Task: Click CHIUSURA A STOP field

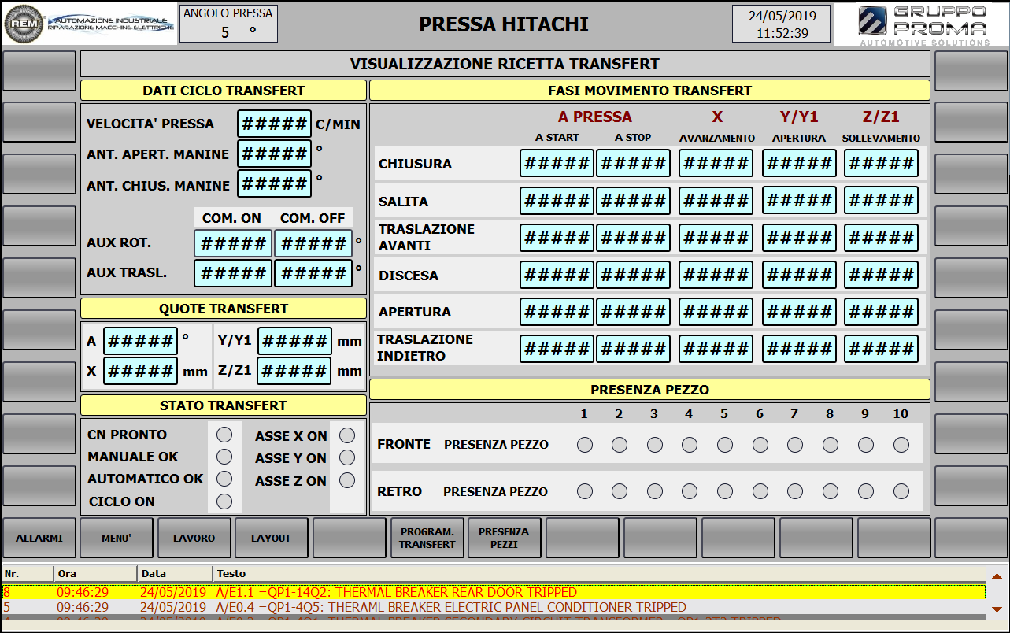Action: coord(634,163)
